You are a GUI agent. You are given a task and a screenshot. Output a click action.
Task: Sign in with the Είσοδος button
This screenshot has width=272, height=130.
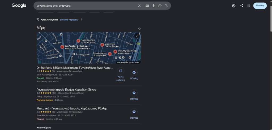[260, 6]
